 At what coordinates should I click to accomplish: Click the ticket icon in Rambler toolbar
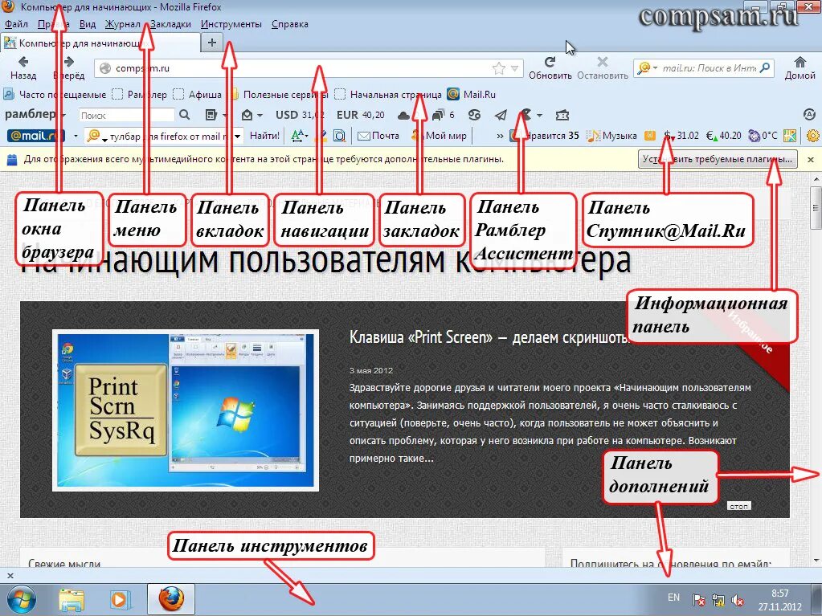point(562,115)
